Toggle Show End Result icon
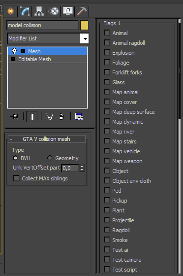Screen dimensions: 183x276 [x=32, y=116]
